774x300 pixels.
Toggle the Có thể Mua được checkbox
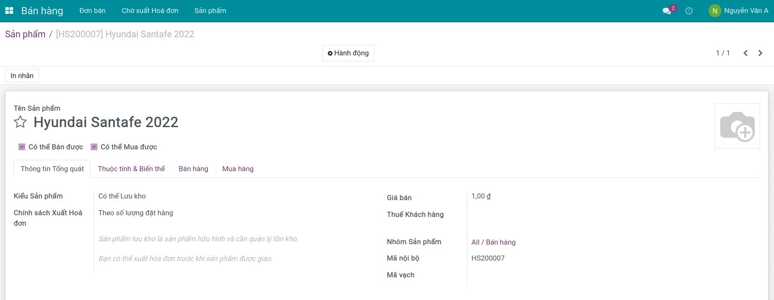(94, 147)
